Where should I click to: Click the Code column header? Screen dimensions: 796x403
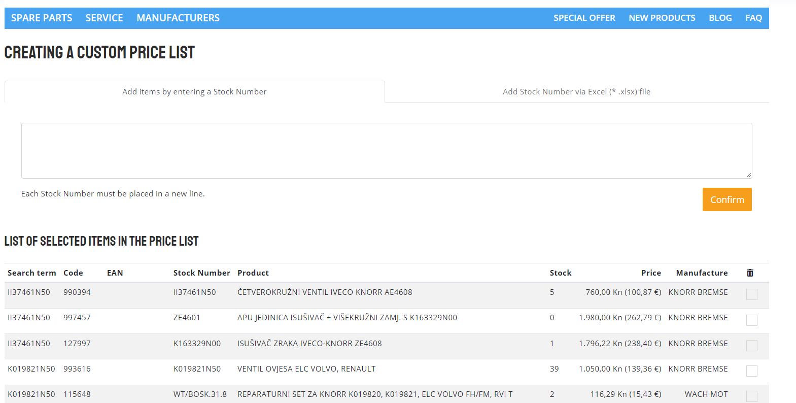[x=73, y=273]
